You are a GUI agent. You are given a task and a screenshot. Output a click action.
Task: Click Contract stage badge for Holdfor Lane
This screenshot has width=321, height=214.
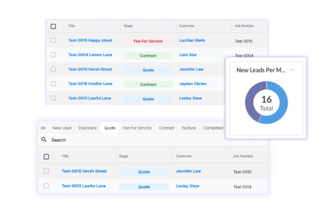point(148,85)
